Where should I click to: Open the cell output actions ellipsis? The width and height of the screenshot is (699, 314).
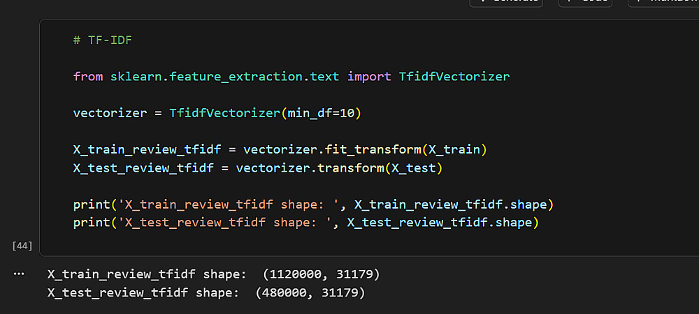coord(19,274)
